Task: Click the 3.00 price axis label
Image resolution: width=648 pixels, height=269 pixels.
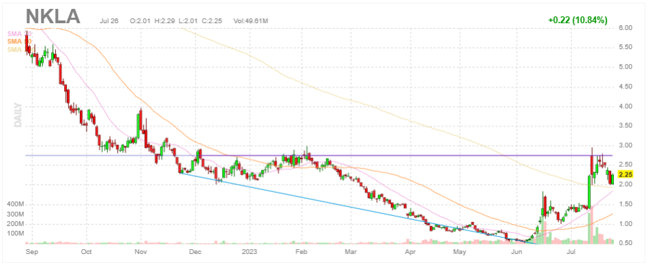Action: click(x=626, y=146)
